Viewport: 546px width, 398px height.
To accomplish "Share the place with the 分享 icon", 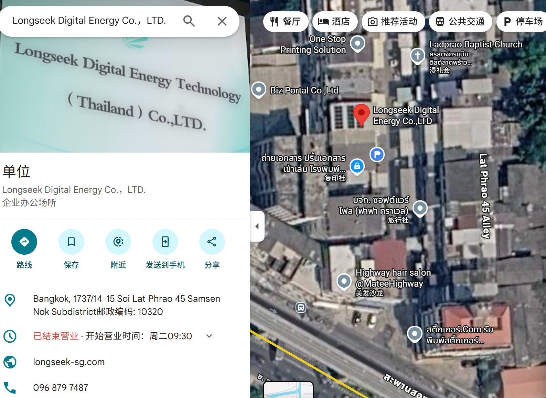I will point(212,242).
